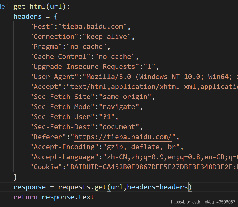The image size is (238, 207).
Task: Click the "gzip, deflate, br" value
Action: 141,147
